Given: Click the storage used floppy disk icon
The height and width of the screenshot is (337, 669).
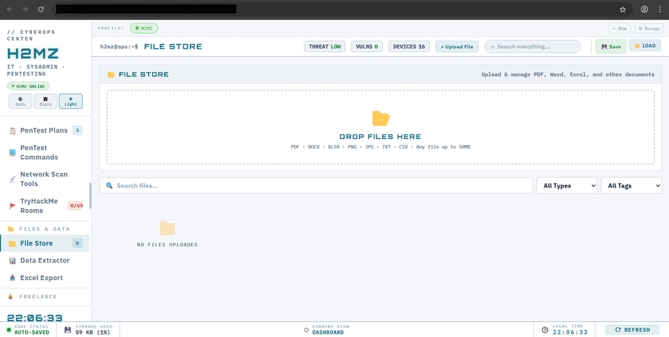Looking at the screenshot, I should (67, 330).
